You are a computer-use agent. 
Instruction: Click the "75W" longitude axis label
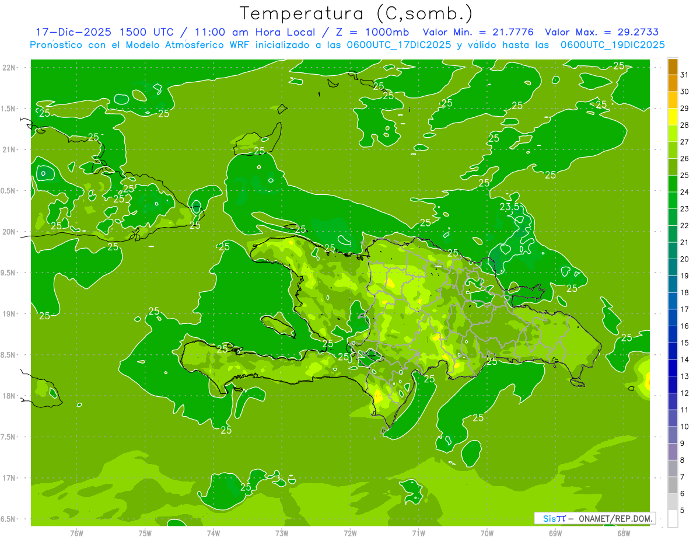(145, 533)
